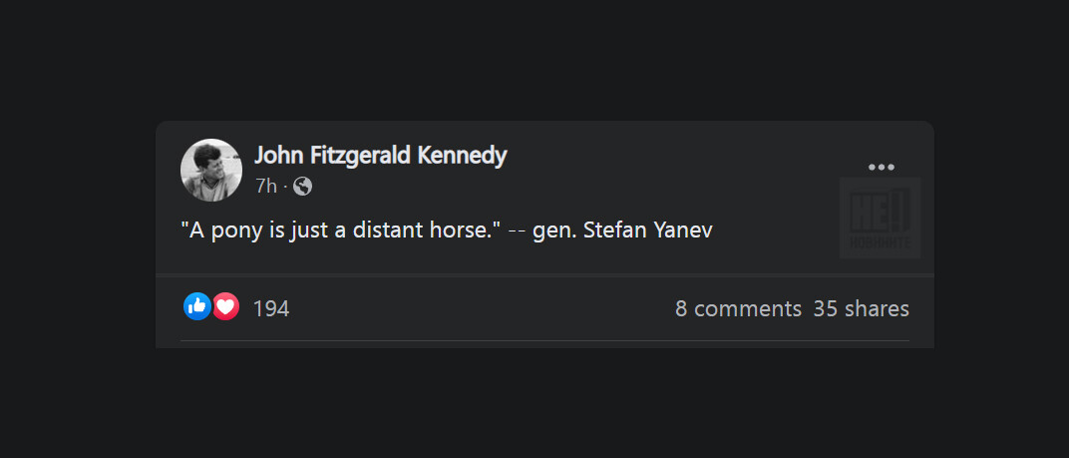Open the post's three-dot options menu
Viewport: 1069px width, 458px height.
pos(881,167)
